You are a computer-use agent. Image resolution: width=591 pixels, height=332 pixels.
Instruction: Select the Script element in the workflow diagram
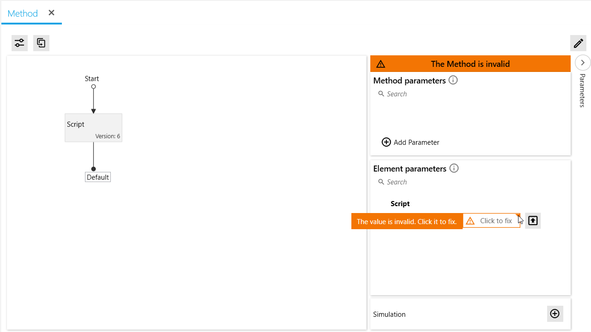[93, 128]
